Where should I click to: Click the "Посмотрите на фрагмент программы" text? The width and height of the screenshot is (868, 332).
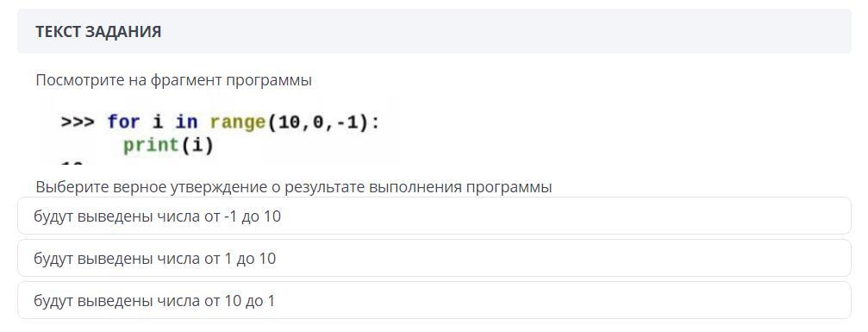(174, 80)
